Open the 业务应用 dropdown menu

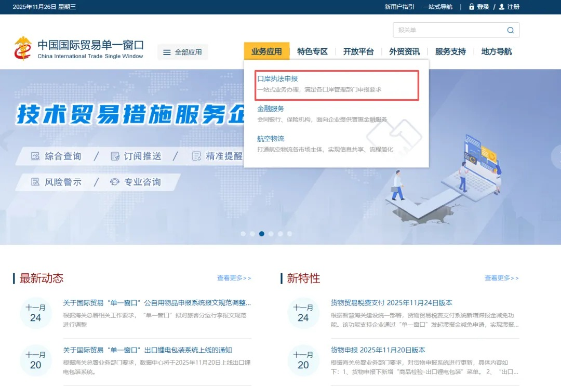(266, 51)
